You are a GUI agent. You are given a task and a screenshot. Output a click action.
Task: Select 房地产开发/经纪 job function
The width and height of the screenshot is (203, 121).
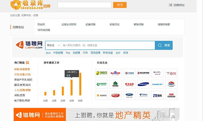click(x=23, y=80)
